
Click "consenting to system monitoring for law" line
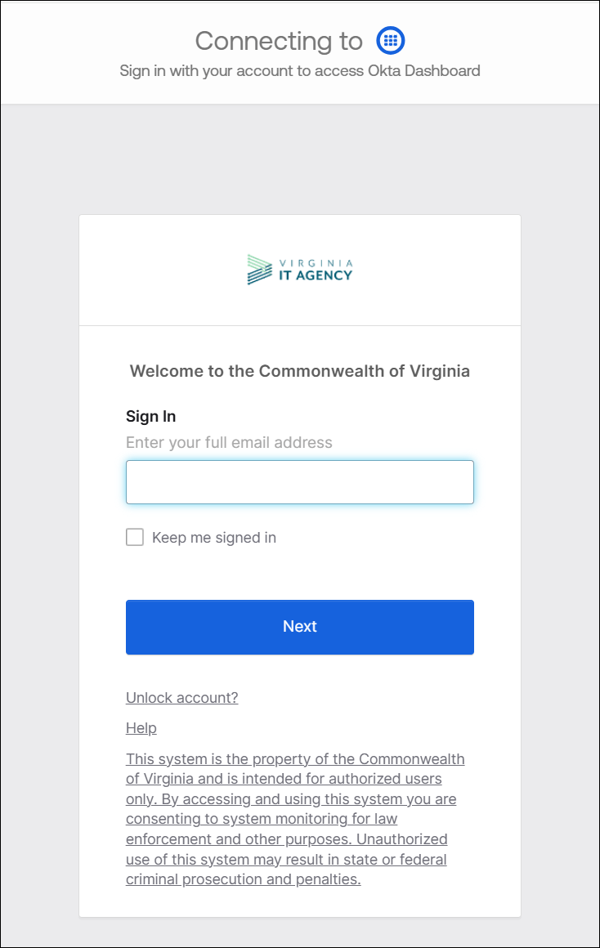point(262,818)
